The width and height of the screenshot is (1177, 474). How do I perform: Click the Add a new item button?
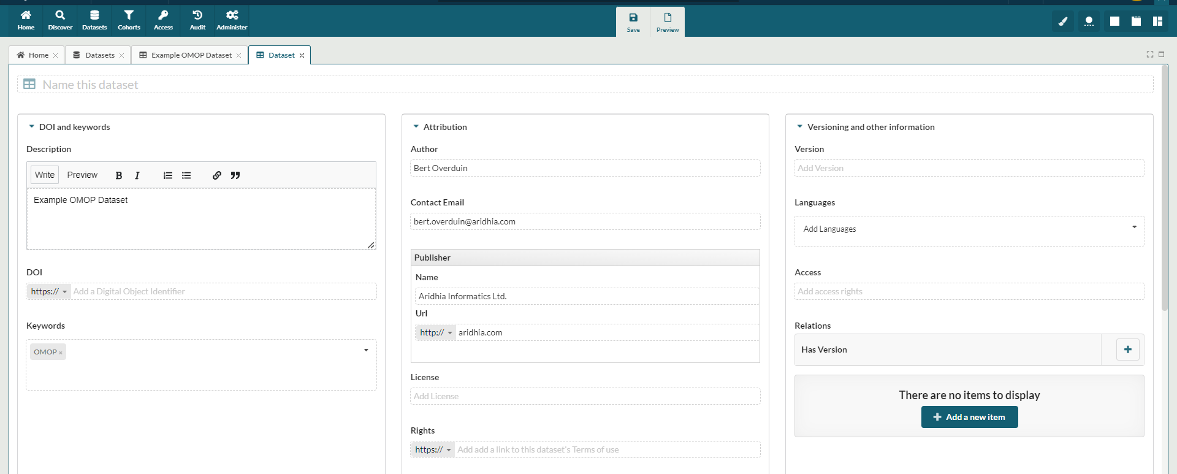point(969,417)
